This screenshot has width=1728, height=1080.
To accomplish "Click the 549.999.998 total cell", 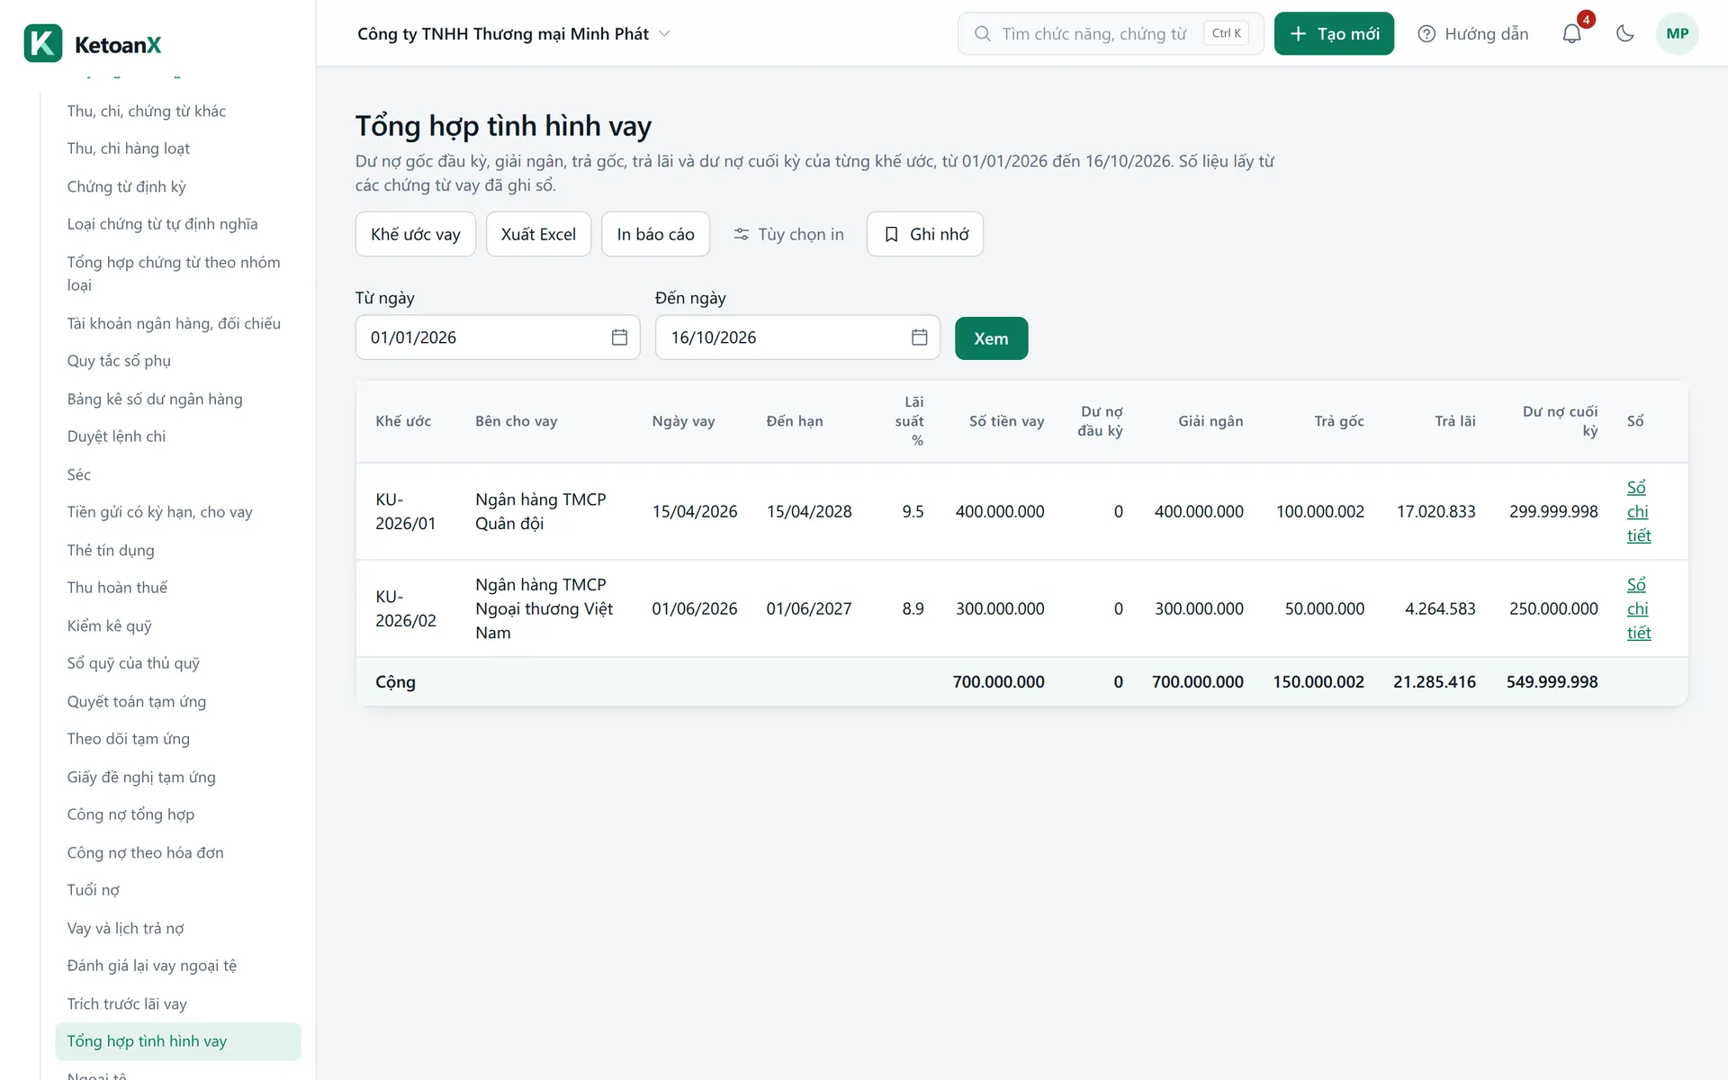I will (x=1552, y=682).
